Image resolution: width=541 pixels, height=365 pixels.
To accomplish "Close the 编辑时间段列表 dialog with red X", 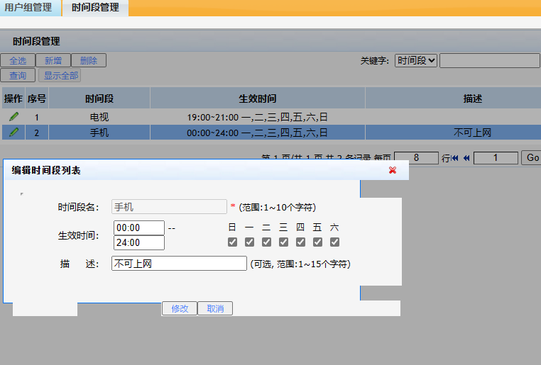I will coord(393,170).
